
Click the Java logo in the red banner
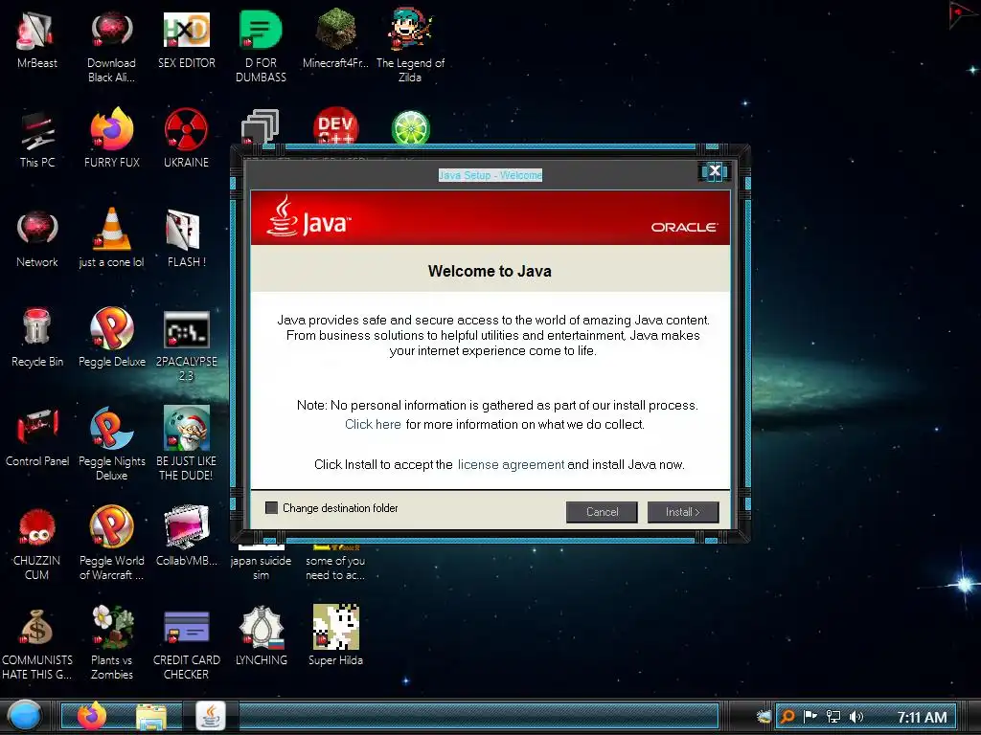click(309, 215)
